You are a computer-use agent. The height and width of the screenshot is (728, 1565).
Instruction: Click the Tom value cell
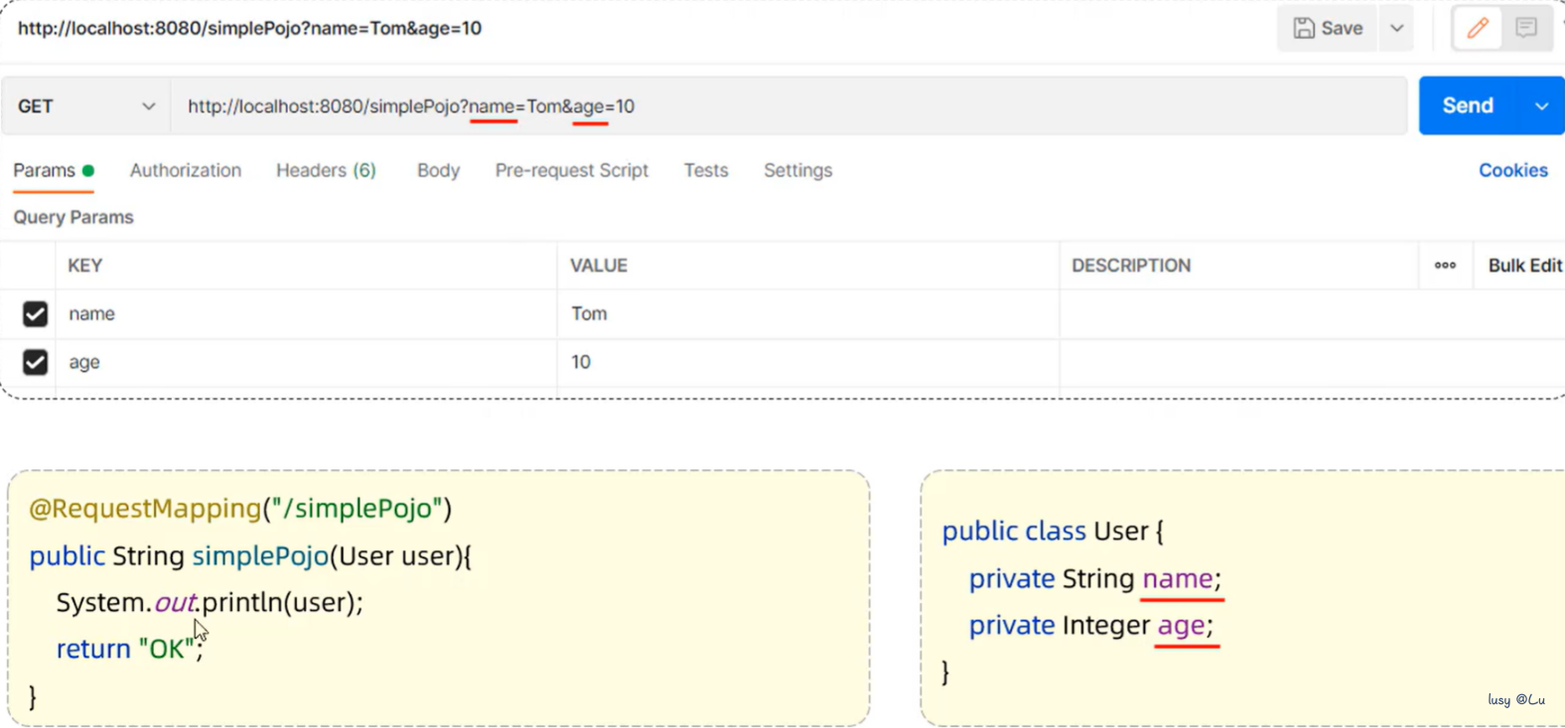[x=806, y=314]
